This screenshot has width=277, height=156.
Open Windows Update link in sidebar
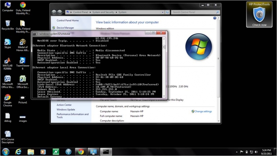[66, 110]
